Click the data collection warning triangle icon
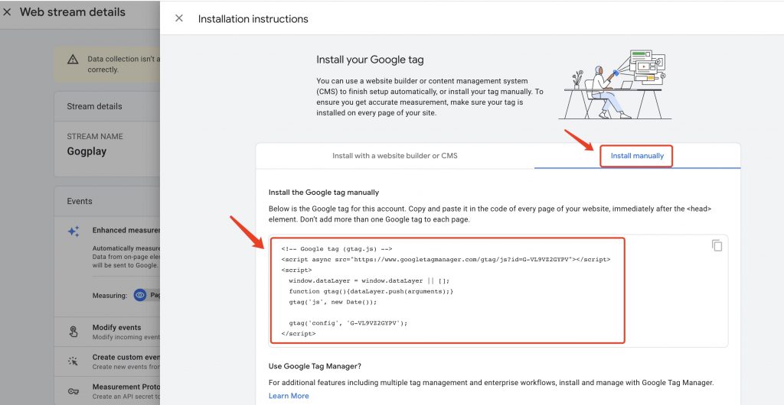 pos(73,60)
